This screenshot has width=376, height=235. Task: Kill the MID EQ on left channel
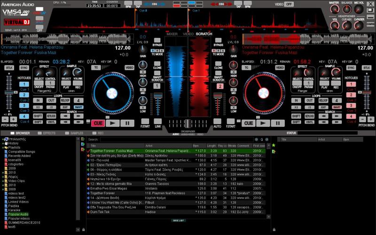143,90
